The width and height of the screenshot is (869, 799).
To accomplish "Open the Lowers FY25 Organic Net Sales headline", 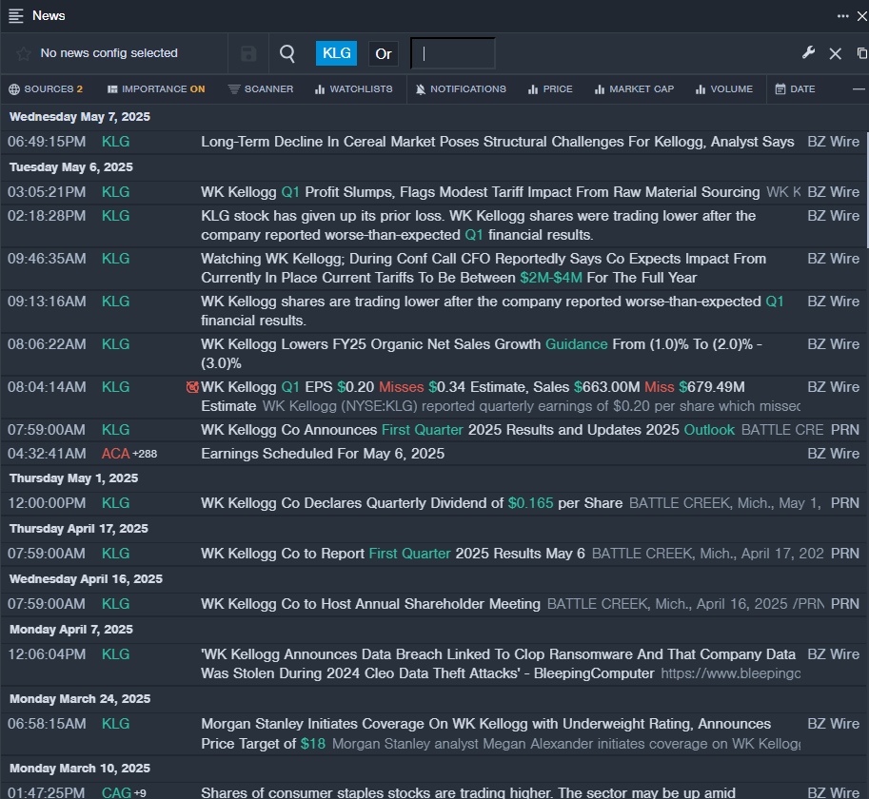I will pyautogui.click(x=481, y=354).
